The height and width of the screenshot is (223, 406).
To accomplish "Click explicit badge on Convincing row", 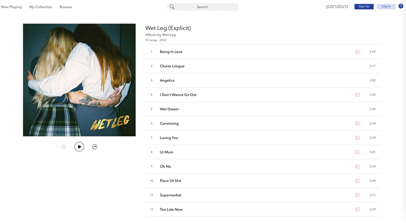I will pyautogui.click(x=357, y=124).
